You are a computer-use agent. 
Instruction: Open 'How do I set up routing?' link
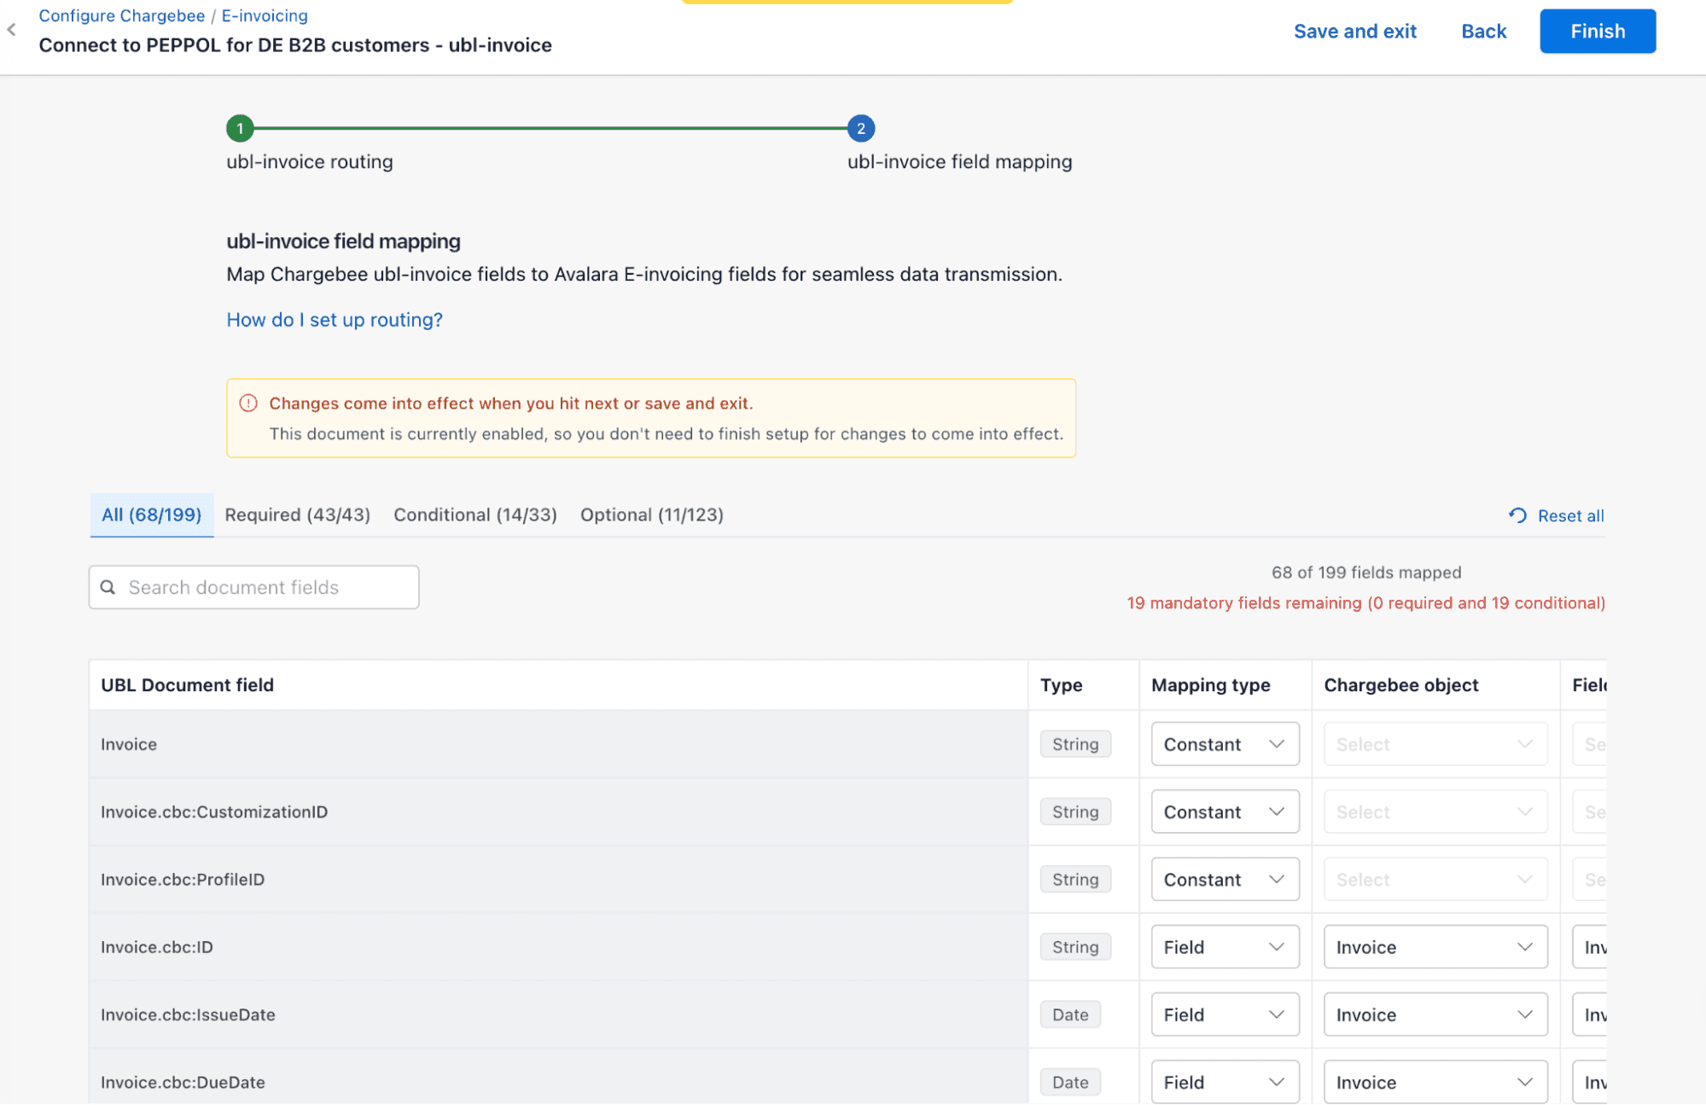pos(334,320)
